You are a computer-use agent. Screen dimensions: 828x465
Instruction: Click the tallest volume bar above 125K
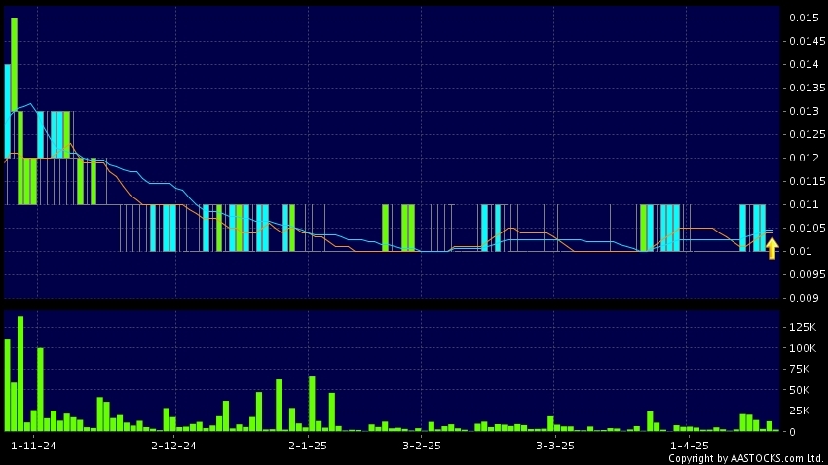(20, 374)
